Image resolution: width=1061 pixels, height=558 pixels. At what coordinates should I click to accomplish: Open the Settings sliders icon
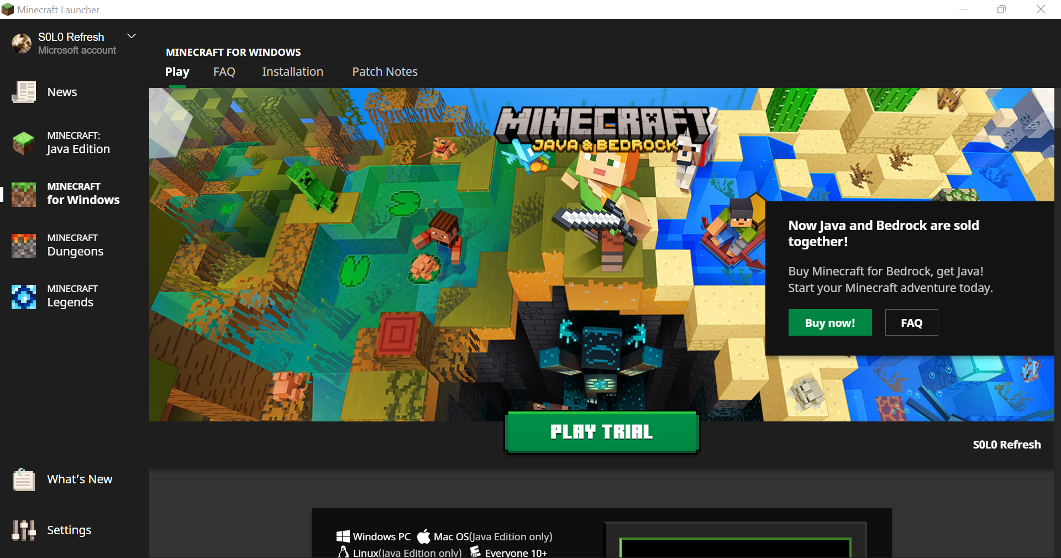24,530
